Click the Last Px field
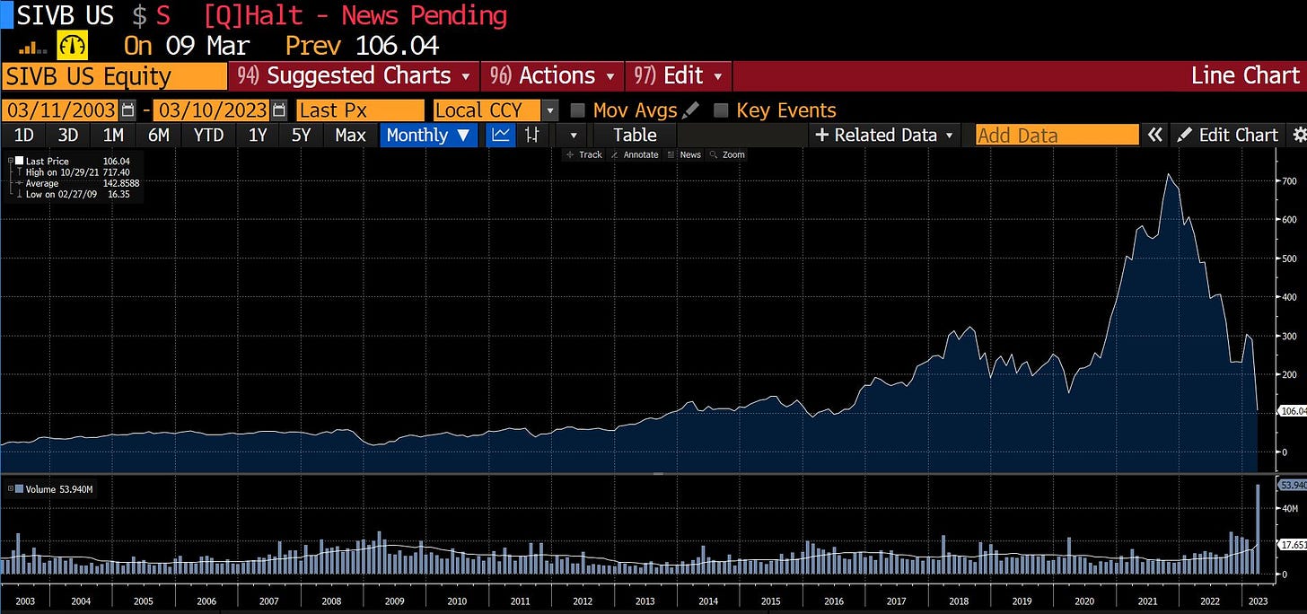The height and width of the screenshot is (614, 1307). 360,110
